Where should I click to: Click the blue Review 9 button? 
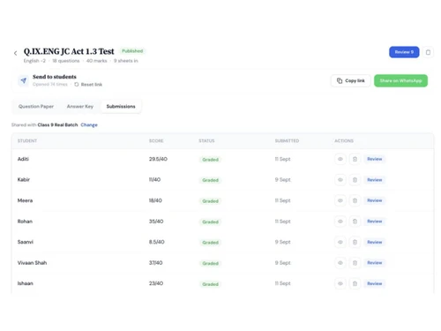point(404,52)
